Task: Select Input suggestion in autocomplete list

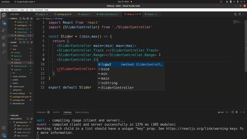Action: (x=130, y=64)
